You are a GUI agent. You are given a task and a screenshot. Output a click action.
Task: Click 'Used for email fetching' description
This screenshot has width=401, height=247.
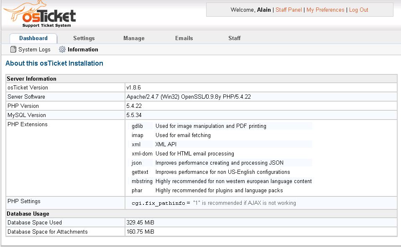click(183, 135)
